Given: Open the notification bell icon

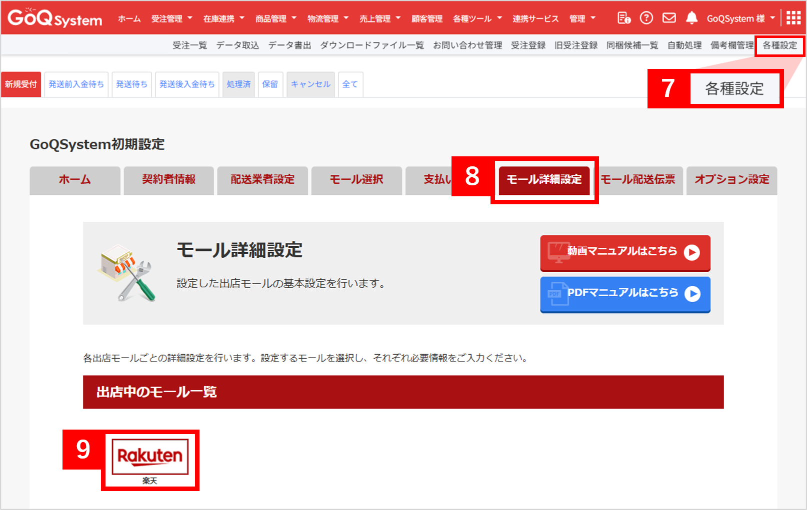Looking at the screenshot, I should click(x=691, y=18).
